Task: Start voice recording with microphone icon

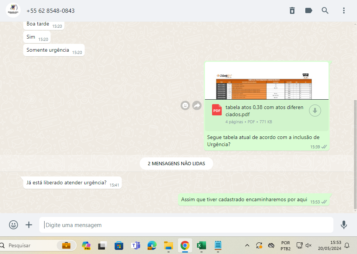Action: [x=344, y=225]
